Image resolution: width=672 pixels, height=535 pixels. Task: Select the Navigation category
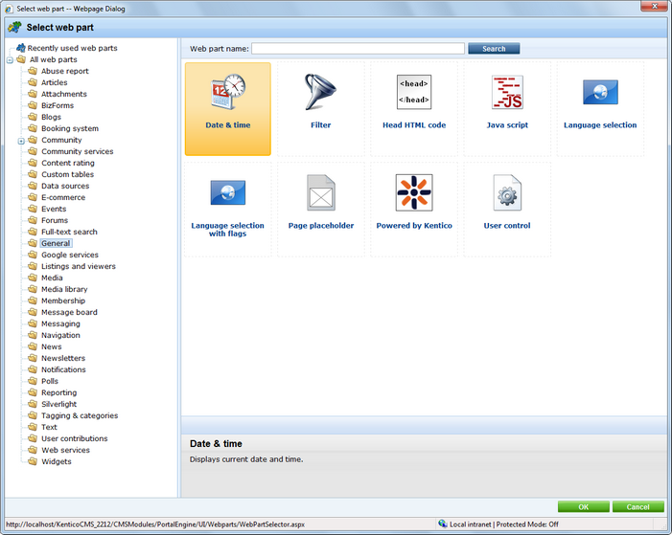60,335
